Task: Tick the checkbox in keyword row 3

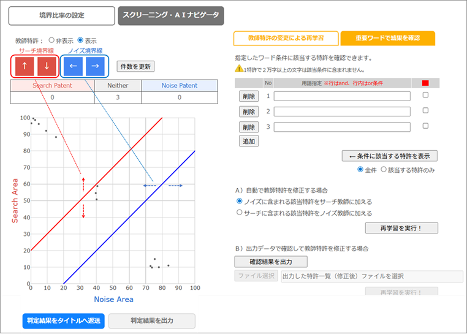Action: pyautogui.click(x=425, y=126)
